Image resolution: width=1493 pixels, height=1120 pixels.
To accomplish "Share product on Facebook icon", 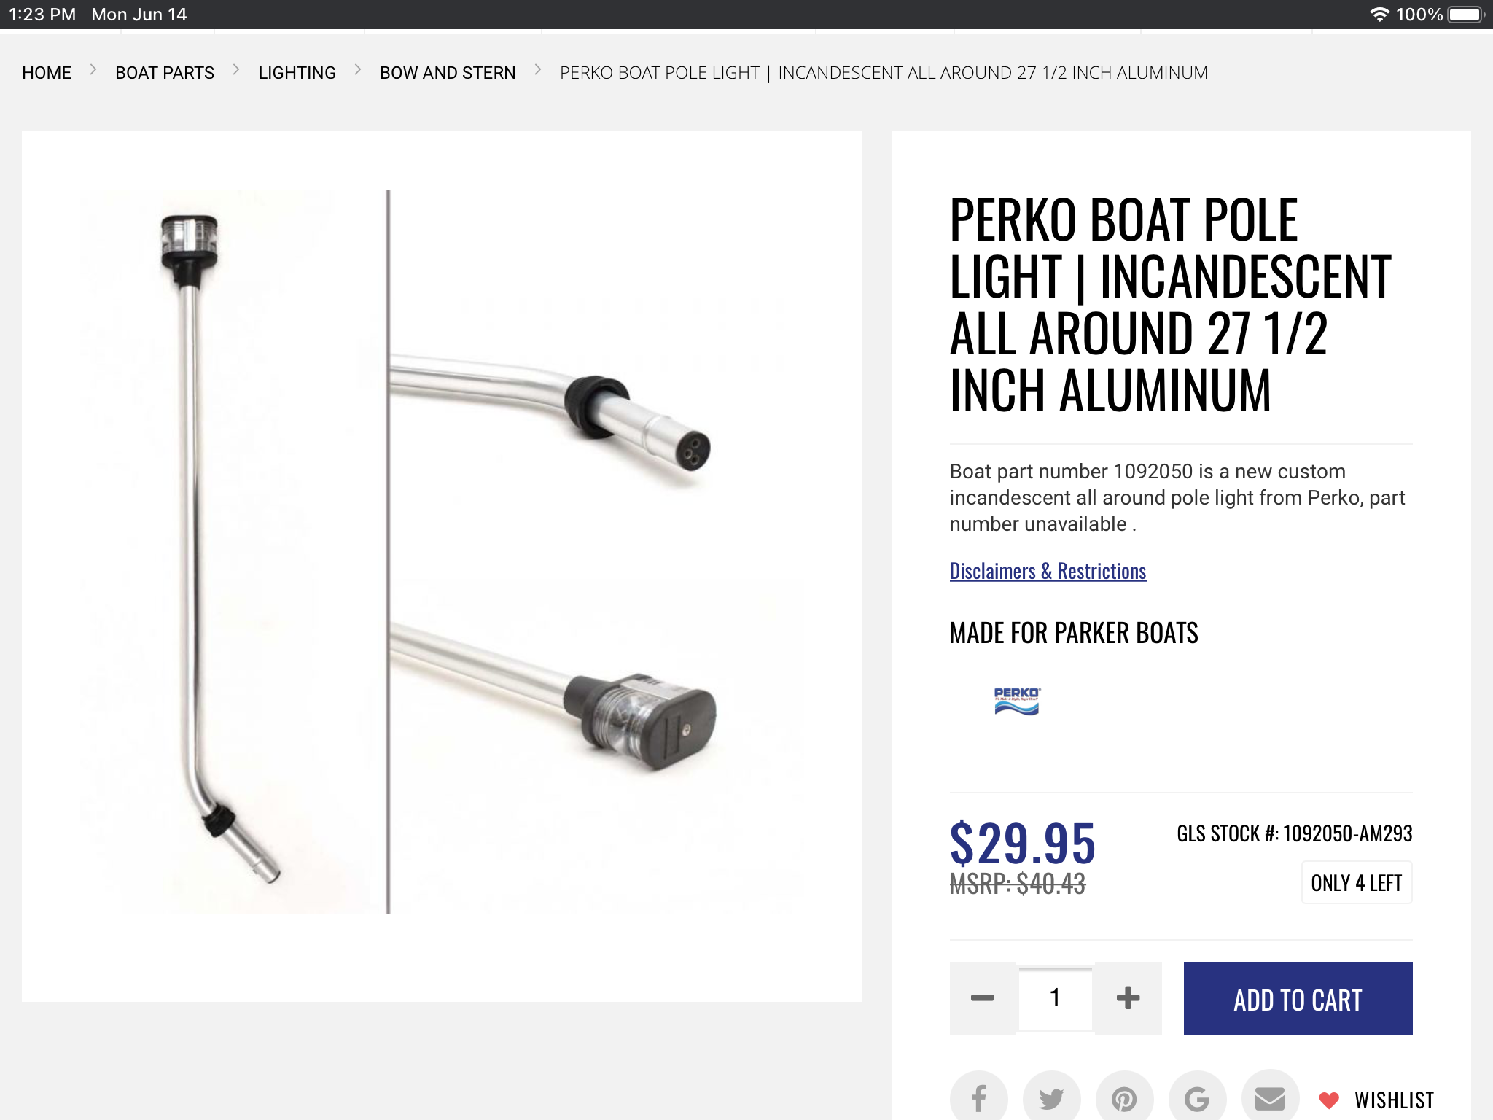I will point(978,1097).
